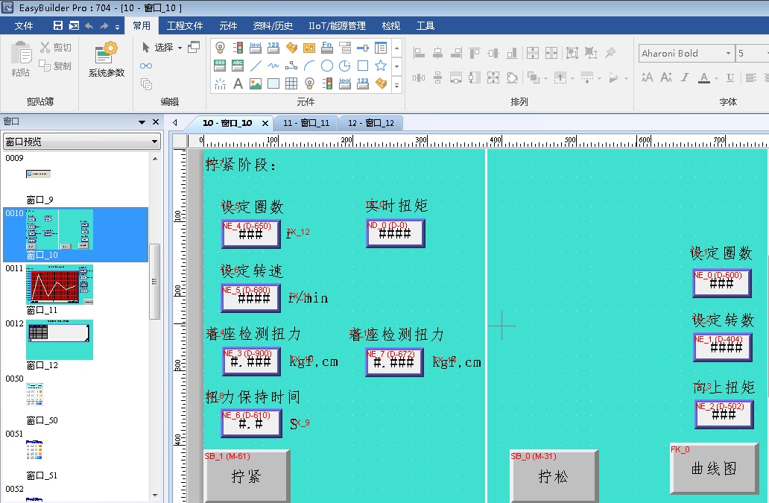Select the 窗口_11 thumbnail in window list
Viewport: 769px width, 503px height.
coord(60,284)
